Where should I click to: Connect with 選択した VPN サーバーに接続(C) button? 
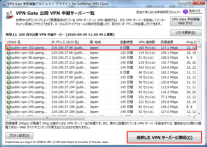click(164, 137)
